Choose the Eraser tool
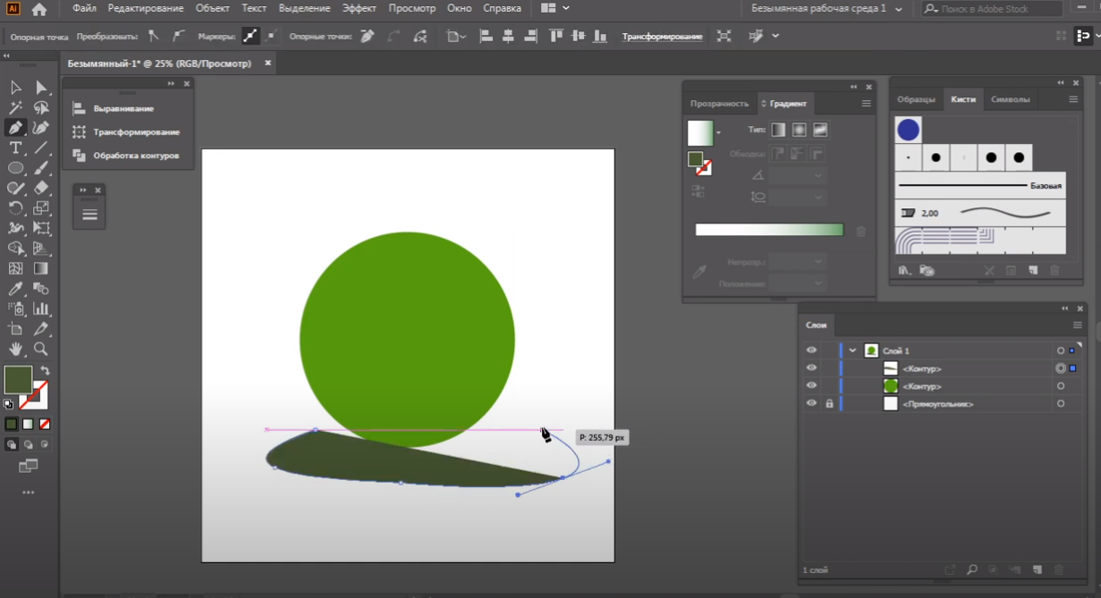Screen dimensions: 1101x598 (x=41, y=189)
